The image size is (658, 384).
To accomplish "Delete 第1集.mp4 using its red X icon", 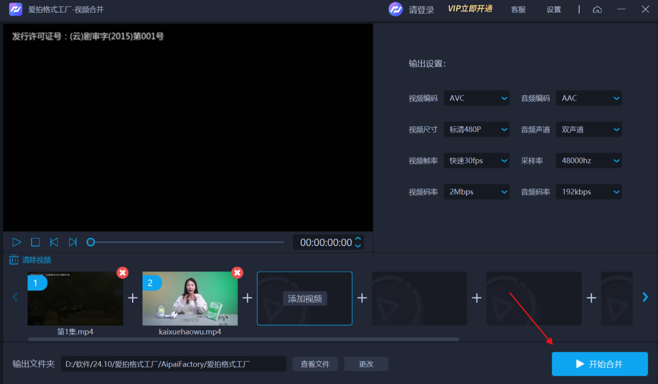I will point(123,272).
